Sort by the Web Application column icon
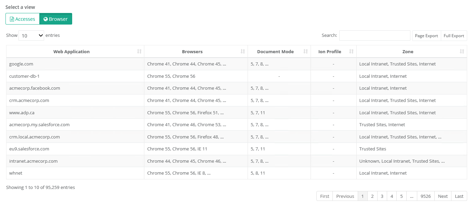 pyautogui.click(x=139, y=51)
